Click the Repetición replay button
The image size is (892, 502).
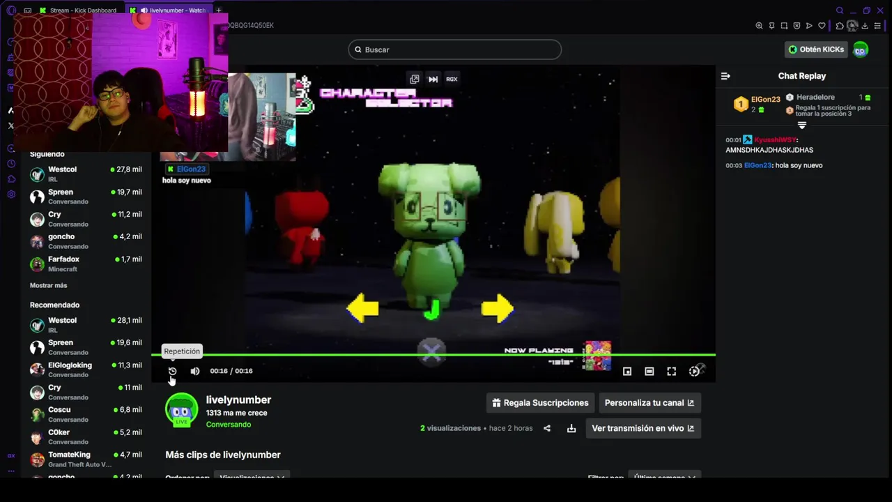tap(172, 371)
